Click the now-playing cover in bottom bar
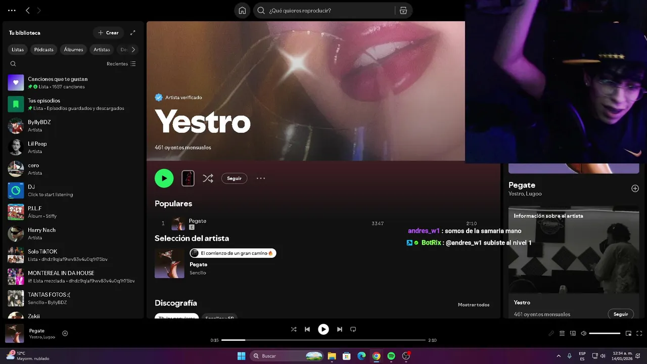The image size is (647, 364). 15,334
